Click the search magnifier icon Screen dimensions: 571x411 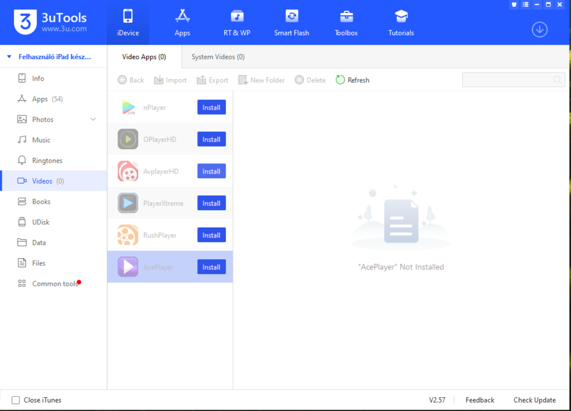tap(557, 80)
